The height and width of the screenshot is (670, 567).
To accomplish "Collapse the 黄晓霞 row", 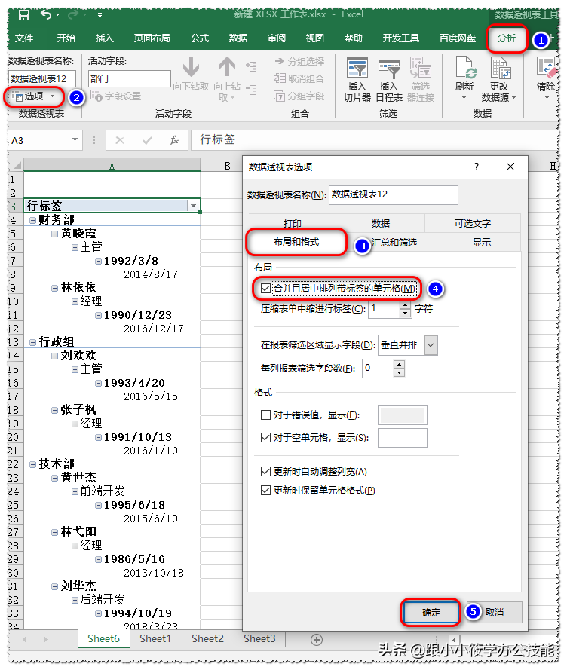I will pos(54,234).
